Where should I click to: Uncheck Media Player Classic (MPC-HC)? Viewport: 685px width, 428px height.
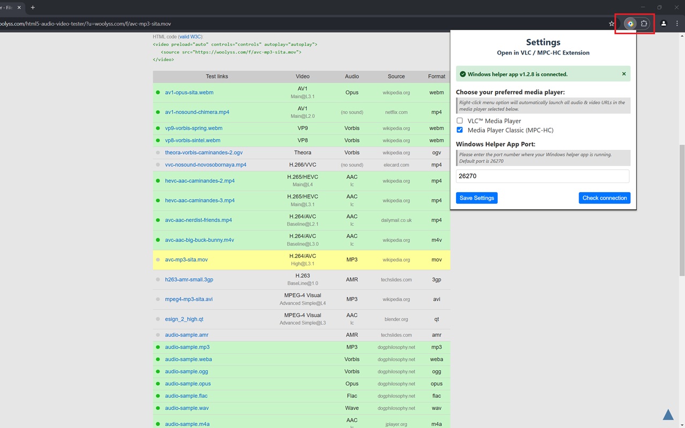coord(460,130)
